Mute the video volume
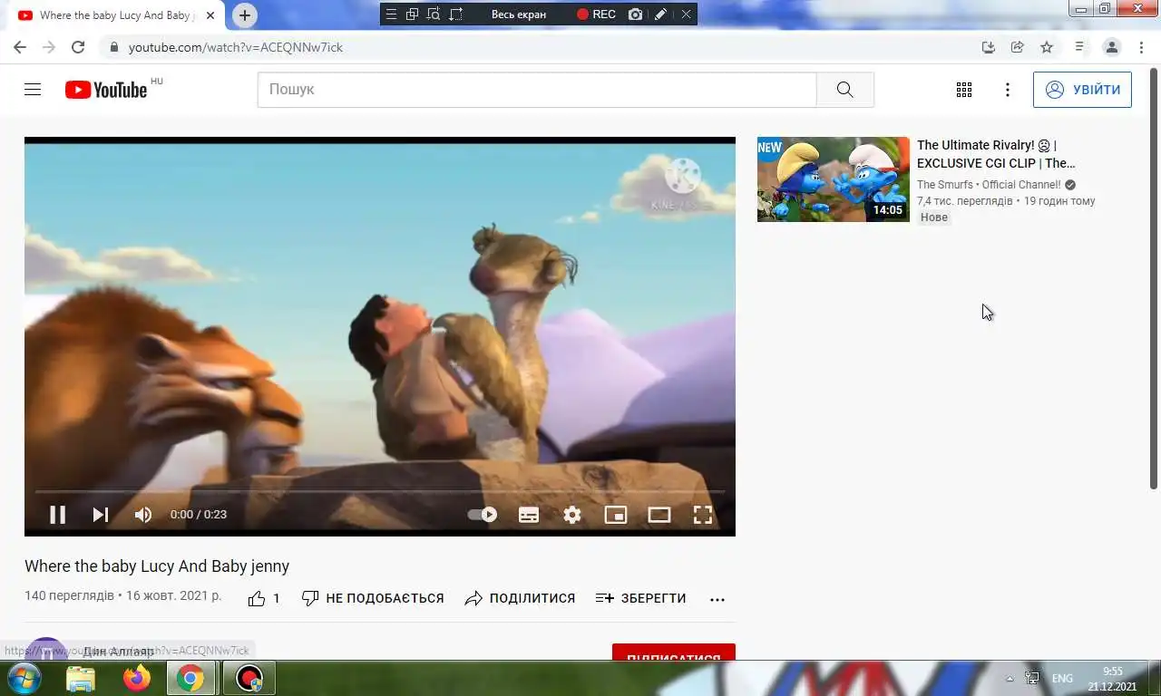The height and width of the screenshot is (696, 1161). tap(143, 515)
